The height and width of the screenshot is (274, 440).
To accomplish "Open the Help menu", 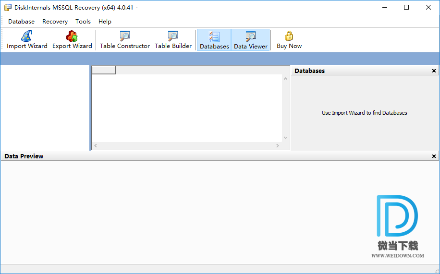I will pyautogui.click(x=105, y=22).
